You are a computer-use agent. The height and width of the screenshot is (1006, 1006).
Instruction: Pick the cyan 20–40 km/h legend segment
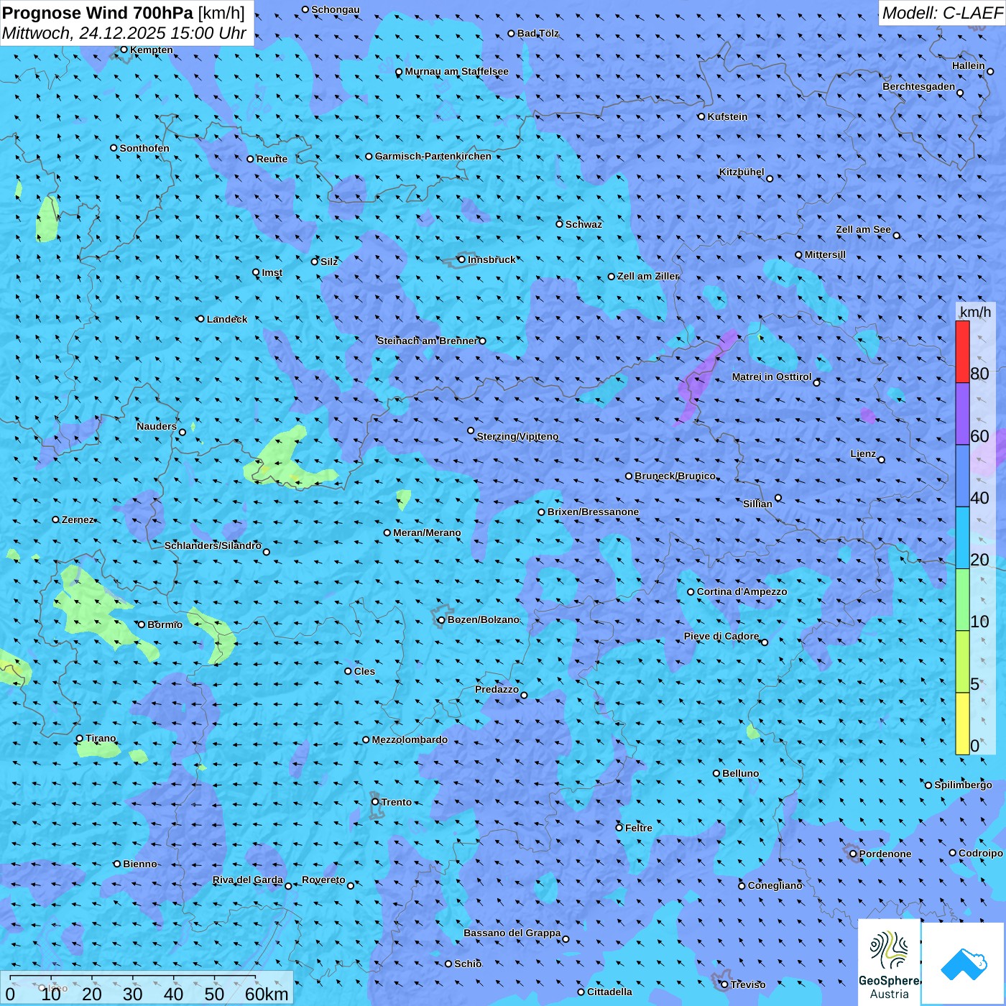point(962,538)
